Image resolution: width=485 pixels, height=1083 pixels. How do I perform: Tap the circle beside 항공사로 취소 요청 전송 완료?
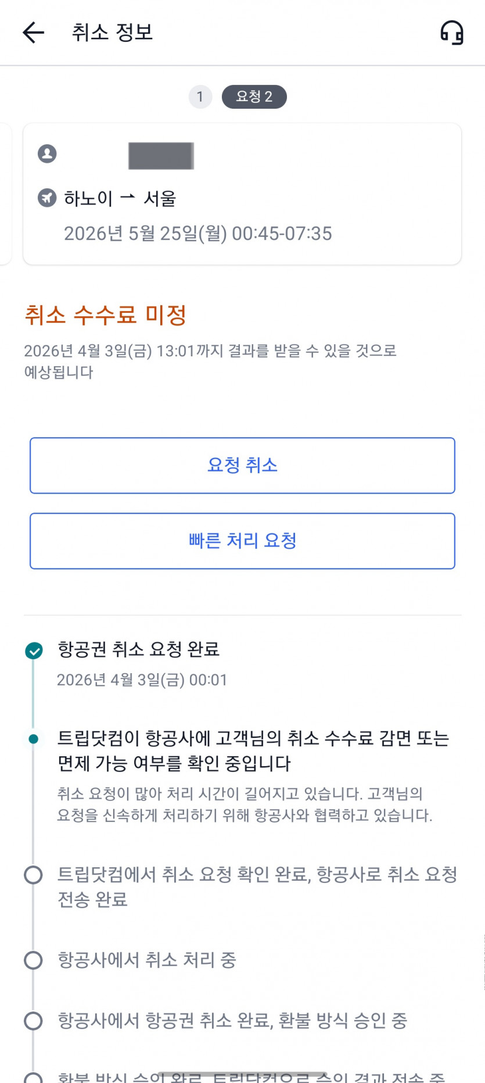click(x=33, y=875)
